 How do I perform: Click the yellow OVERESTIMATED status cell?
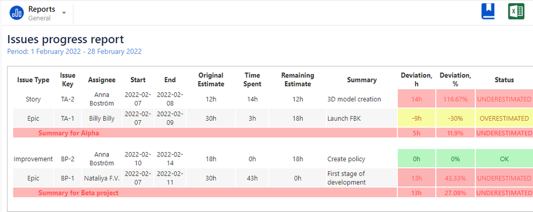pyautogui.click(x=504, y=119)
